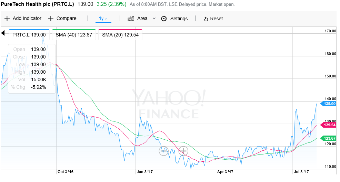Image resolution: width=340 pixels, height=182 pixels.
Task: Click the 150.00 price axis label
Action: [x=330, y=76]
